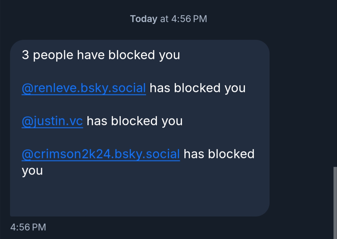The height and width of the screenshot is (239, 337).
Task: Click the word "people" in the first line
Action: pyautogui.click(x=53, y=55)
